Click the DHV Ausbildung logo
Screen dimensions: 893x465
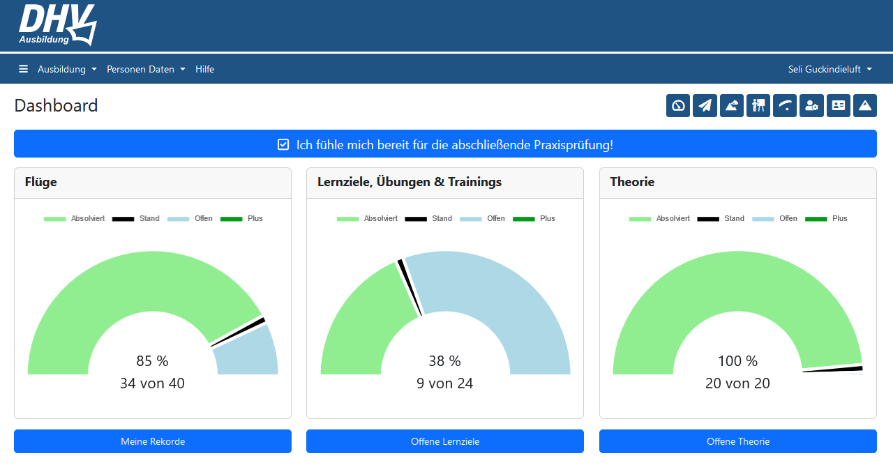(57, 25)
